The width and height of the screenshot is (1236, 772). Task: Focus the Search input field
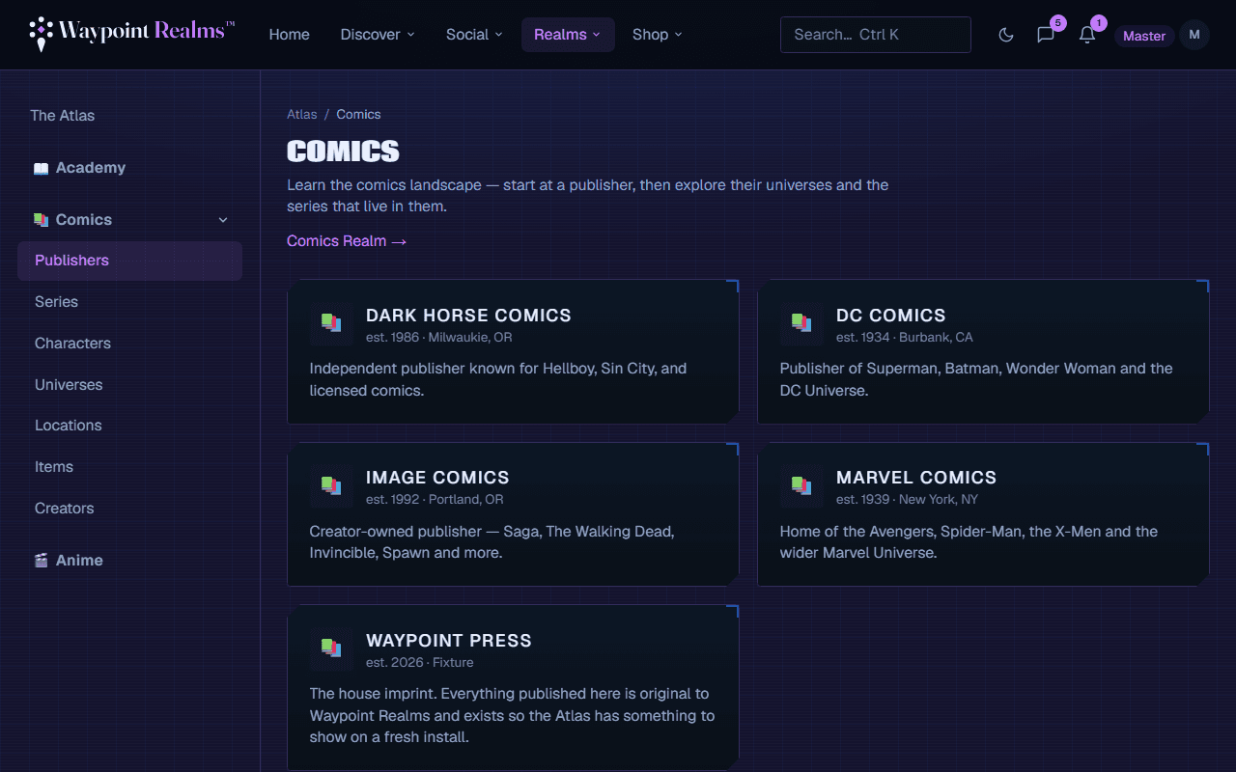[x=876, y=35]
